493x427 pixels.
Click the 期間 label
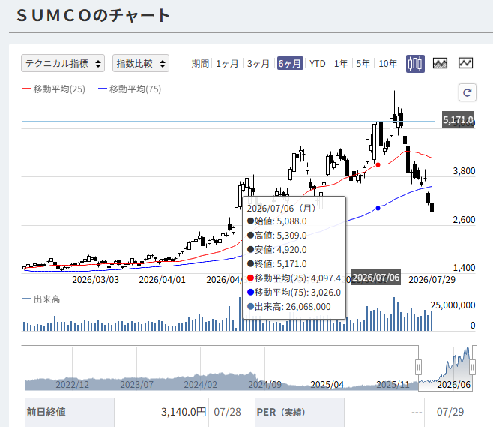[200, 64]
